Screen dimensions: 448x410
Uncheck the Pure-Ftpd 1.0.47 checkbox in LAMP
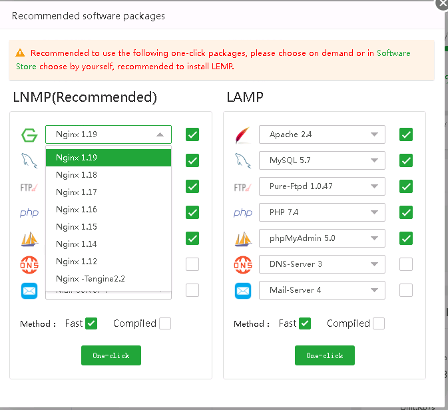[406, 186]
